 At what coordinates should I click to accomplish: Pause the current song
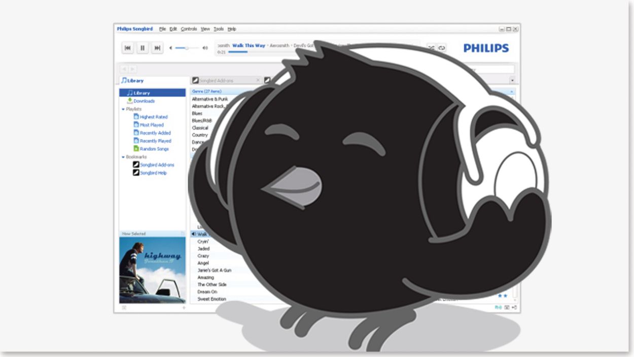pyautogui.click(x=143, y=48)
